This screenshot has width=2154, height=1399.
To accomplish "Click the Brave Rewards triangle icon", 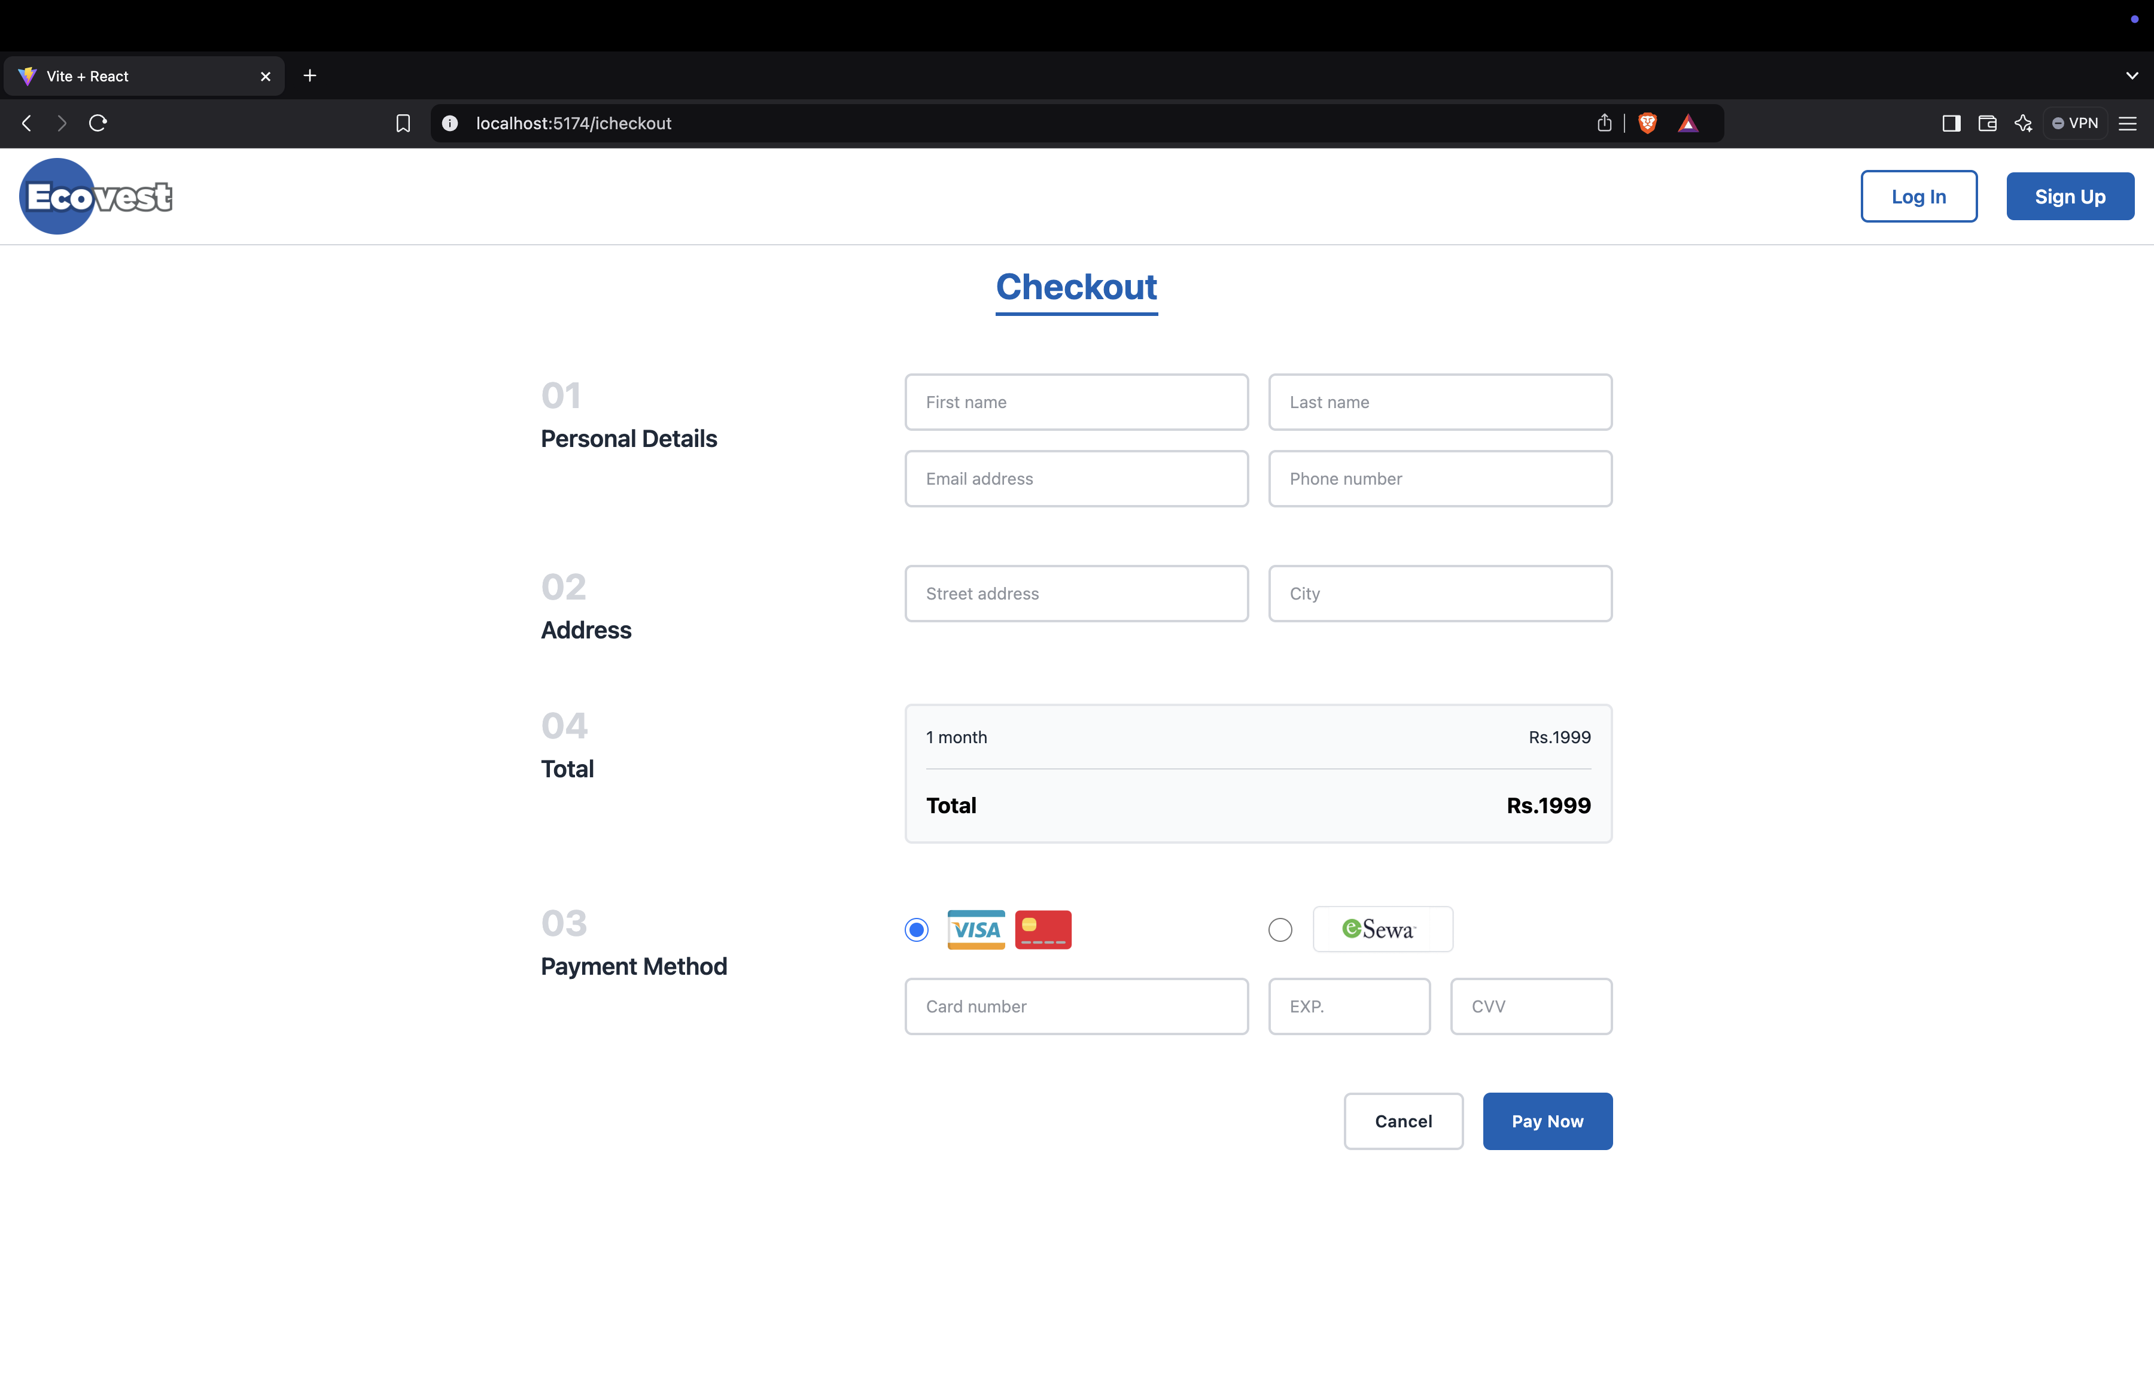I will pos(1688,123).
